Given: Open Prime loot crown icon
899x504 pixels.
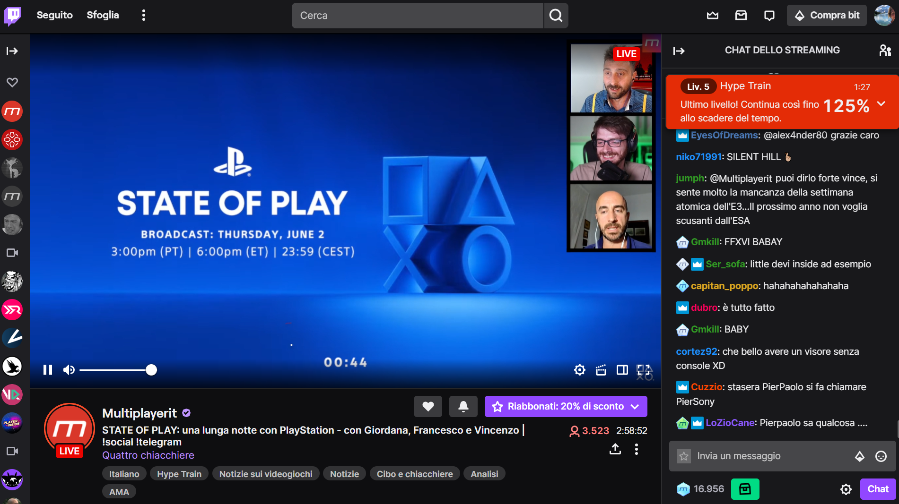Looking at the screenshot, I should click(713, 16).
